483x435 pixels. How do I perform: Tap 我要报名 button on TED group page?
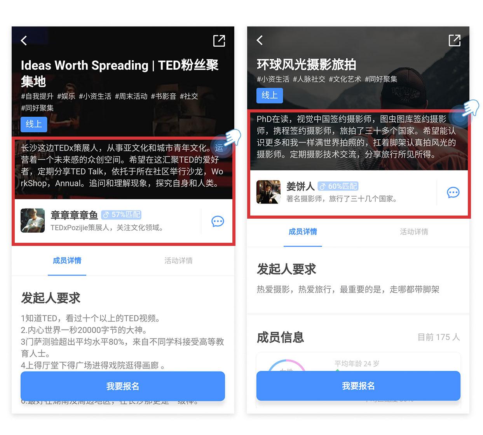click(x=123, y=386)
